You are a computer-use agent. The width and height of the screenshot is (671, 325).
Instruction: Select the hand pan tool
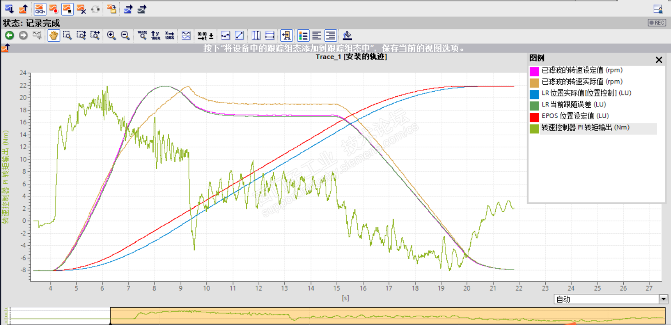[x=54, y=35]
